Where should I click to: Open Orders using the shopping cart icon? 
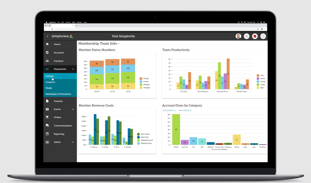click(x=47, y=117)
